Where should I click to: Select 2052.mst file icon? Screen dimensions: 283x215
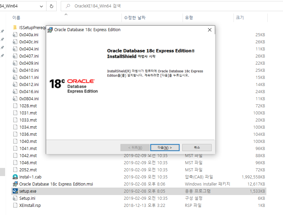(x=15, y=170)
